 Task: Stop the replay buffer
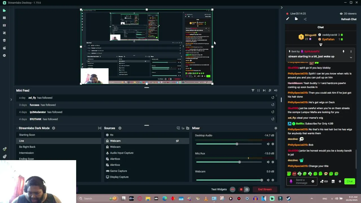pos(241,189)
